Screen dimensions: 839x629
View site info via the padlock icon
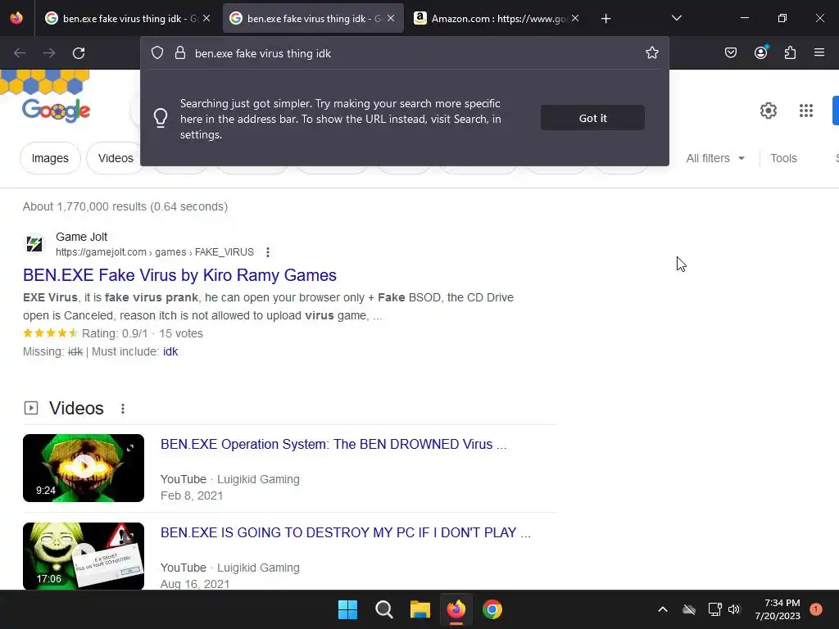coord(180,53)
